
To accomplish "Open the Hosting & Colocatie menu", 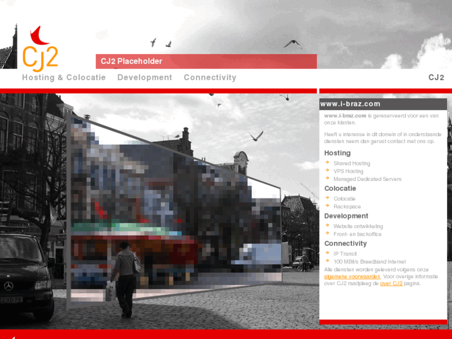I will click(x=64, y=77).
